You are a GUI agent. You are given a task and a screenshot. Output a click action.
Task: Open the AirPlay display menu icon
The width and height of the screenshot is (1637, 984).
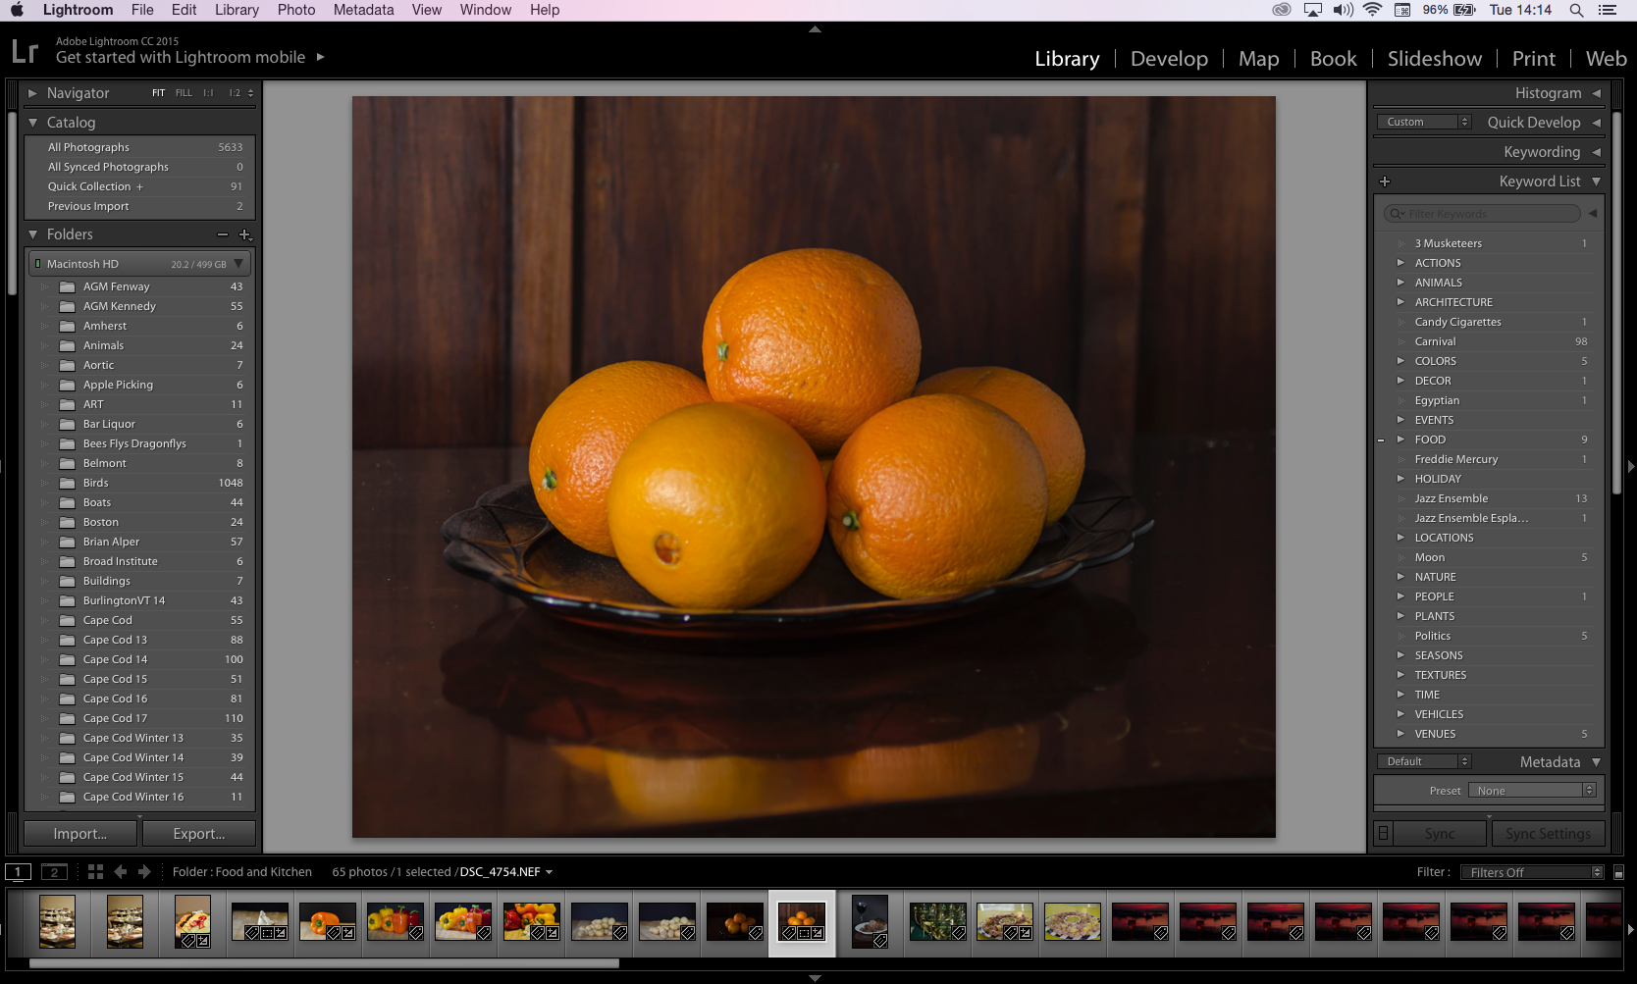click(1313, 10)
